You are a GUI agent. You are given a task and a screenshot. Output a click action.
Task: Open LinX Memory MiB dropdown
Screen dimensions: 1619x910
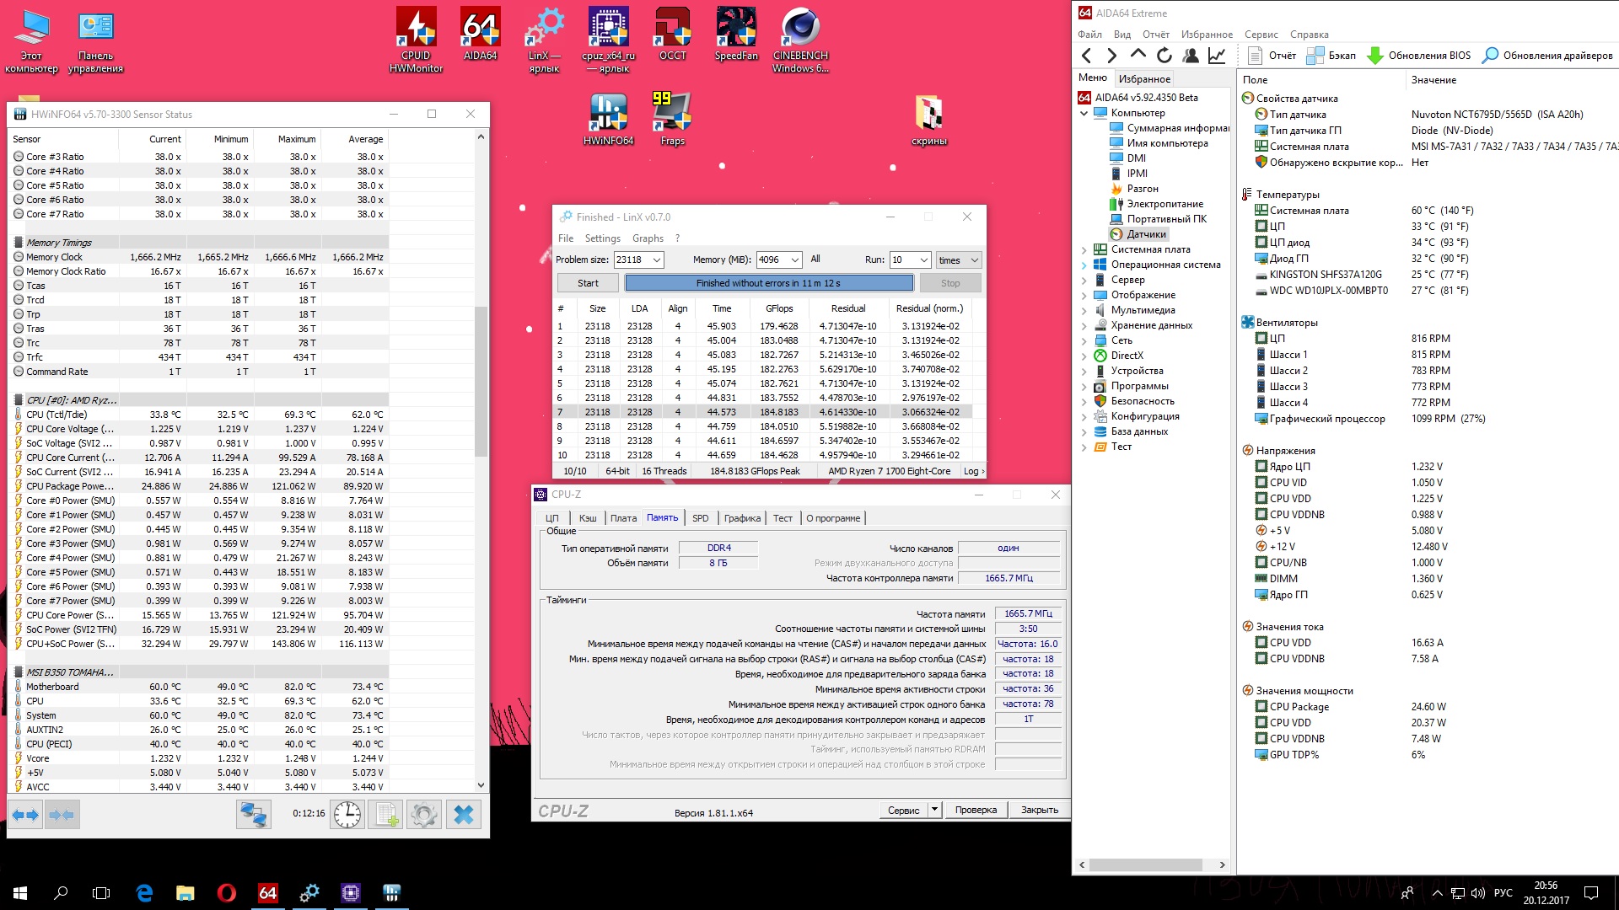794,260
